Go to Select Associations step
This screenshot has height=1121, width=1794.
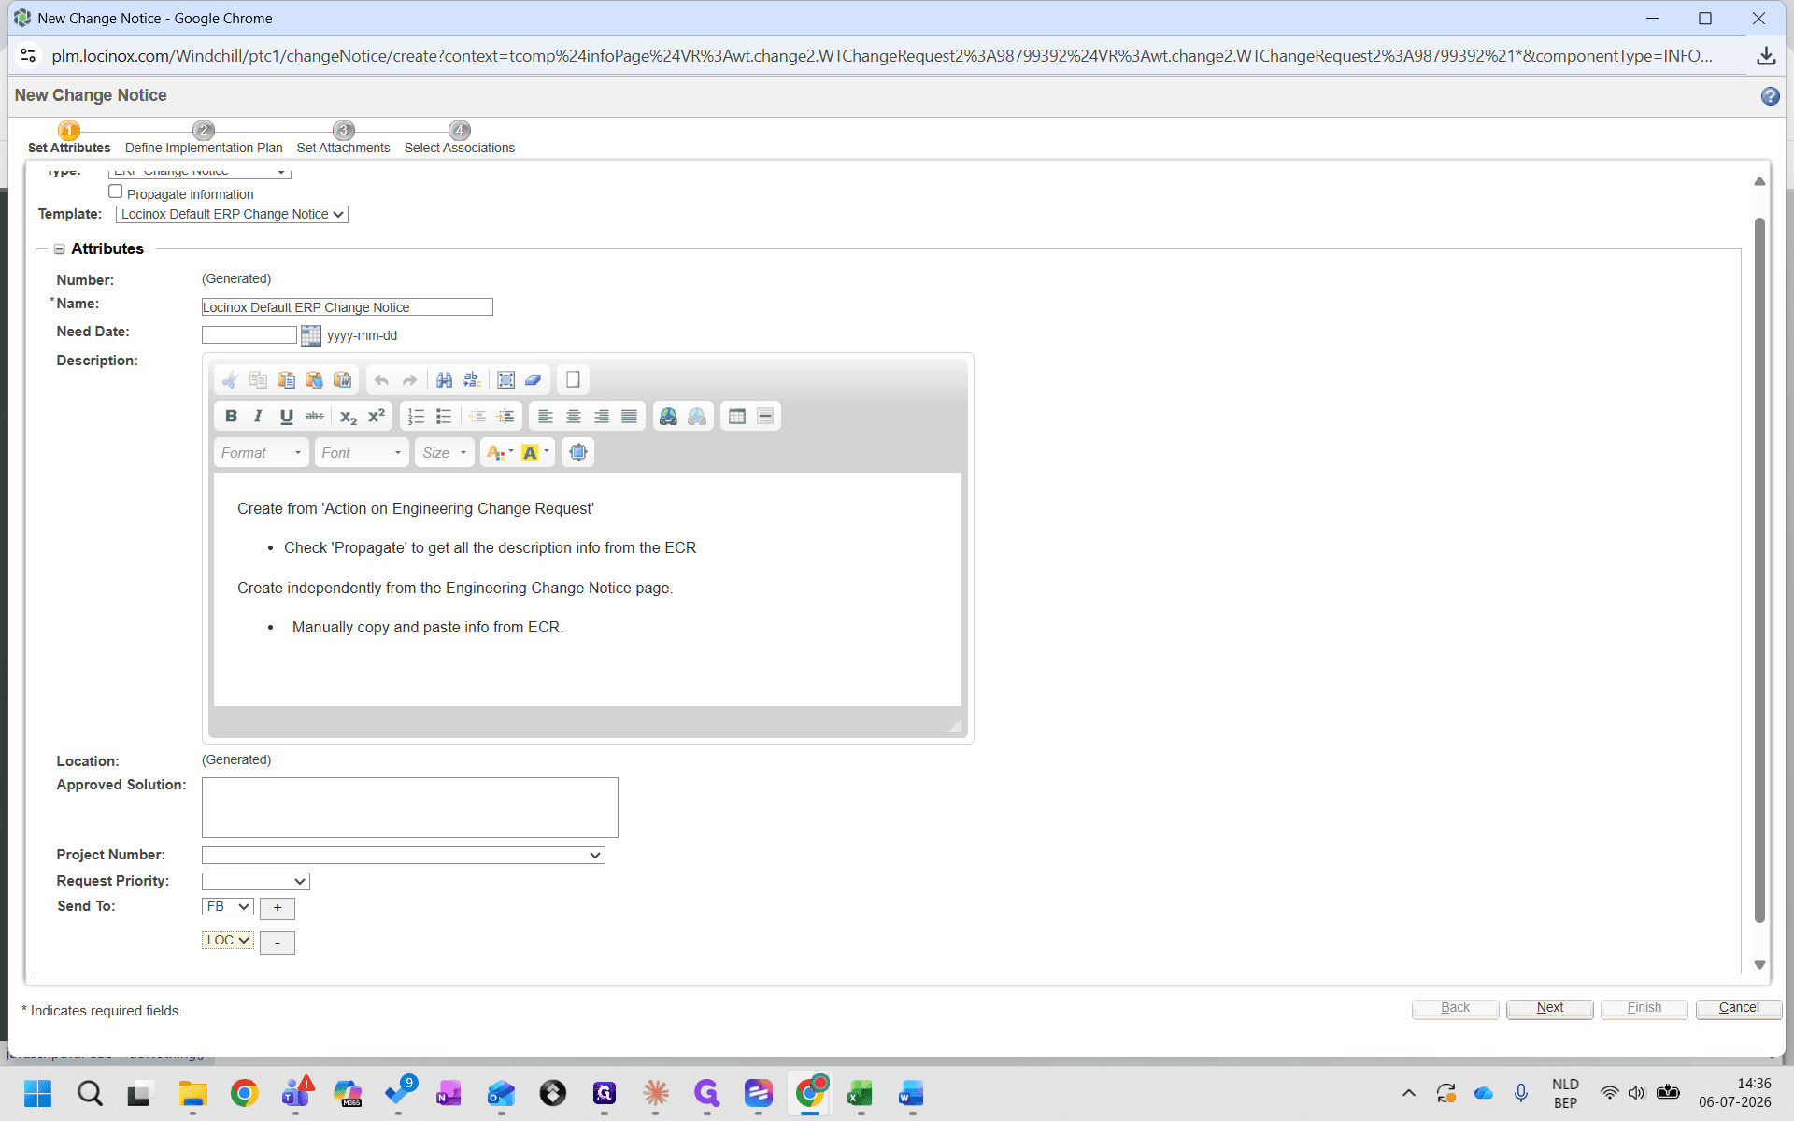point(460,139)
